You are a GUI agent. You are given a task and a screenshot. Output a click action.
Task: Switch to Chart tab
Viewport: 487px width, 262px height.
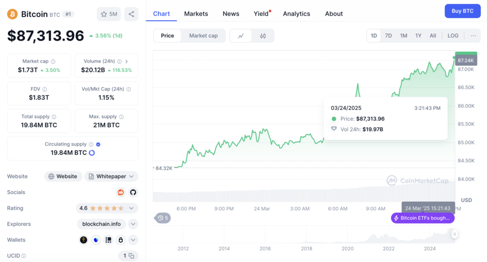point(162,14)
